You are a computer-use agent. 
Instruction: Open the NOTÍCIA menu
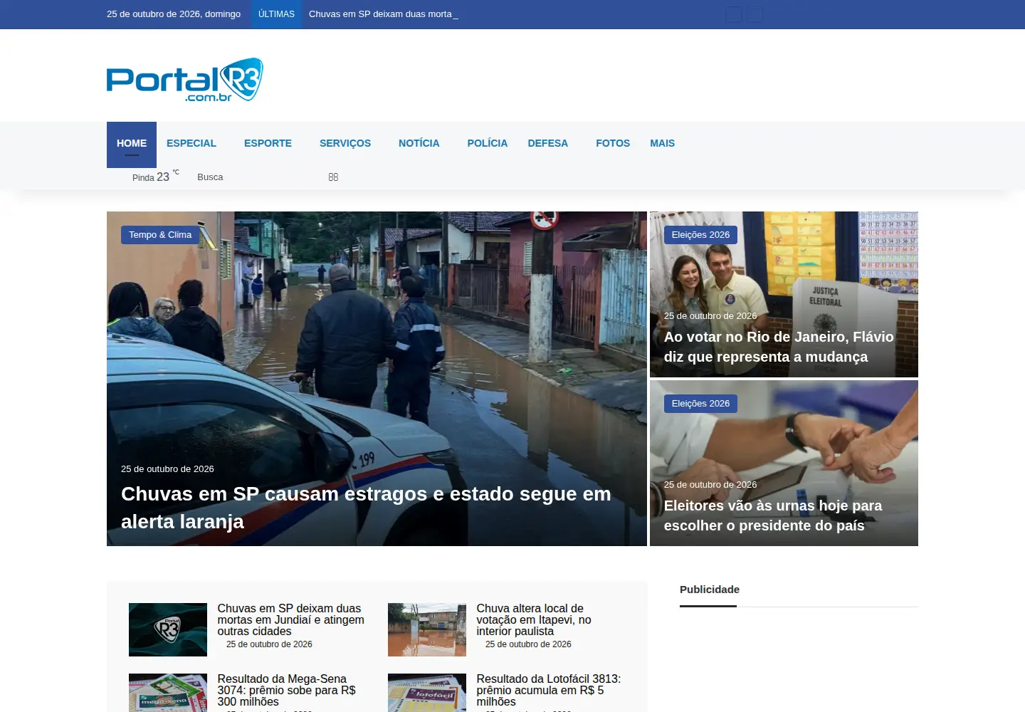pos(419,143)
